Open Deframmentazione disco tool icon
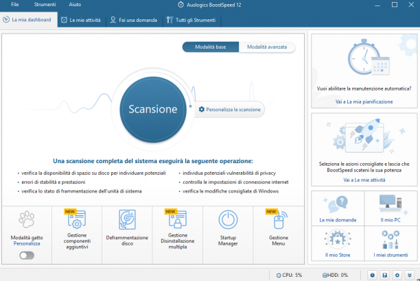The image size is (420, 281). click(127, 219)
